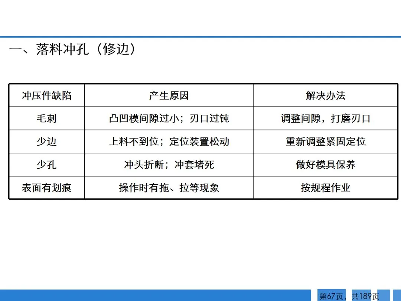Select the header cell 冲压件缺陷

pos(47,96)
